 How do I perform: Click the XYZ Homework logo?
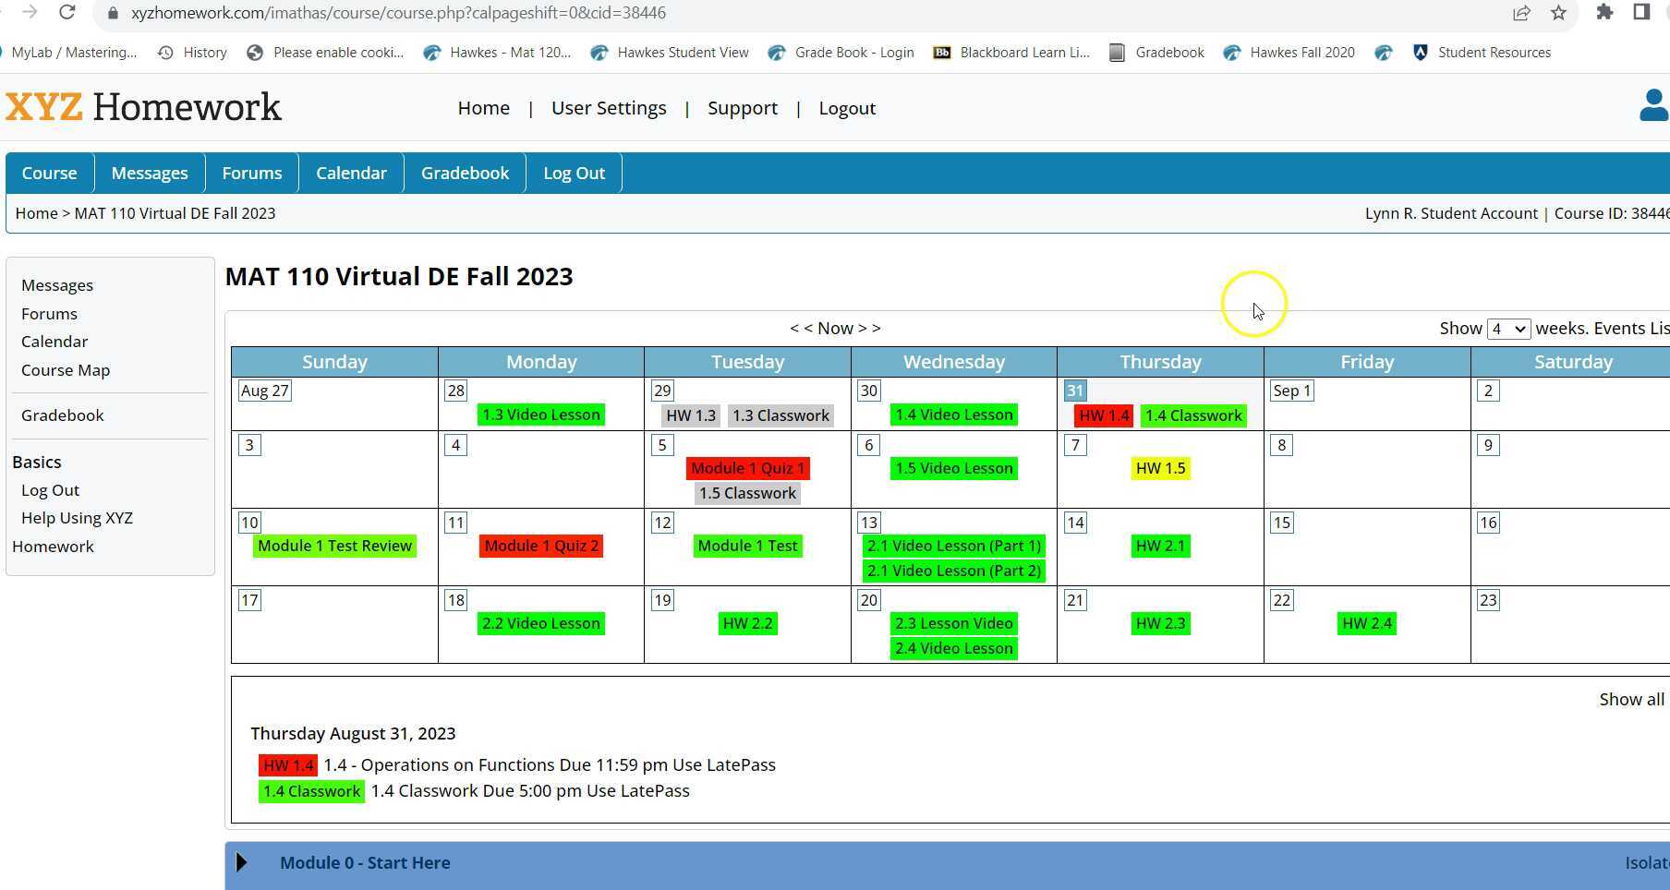[x=142, y=107]
